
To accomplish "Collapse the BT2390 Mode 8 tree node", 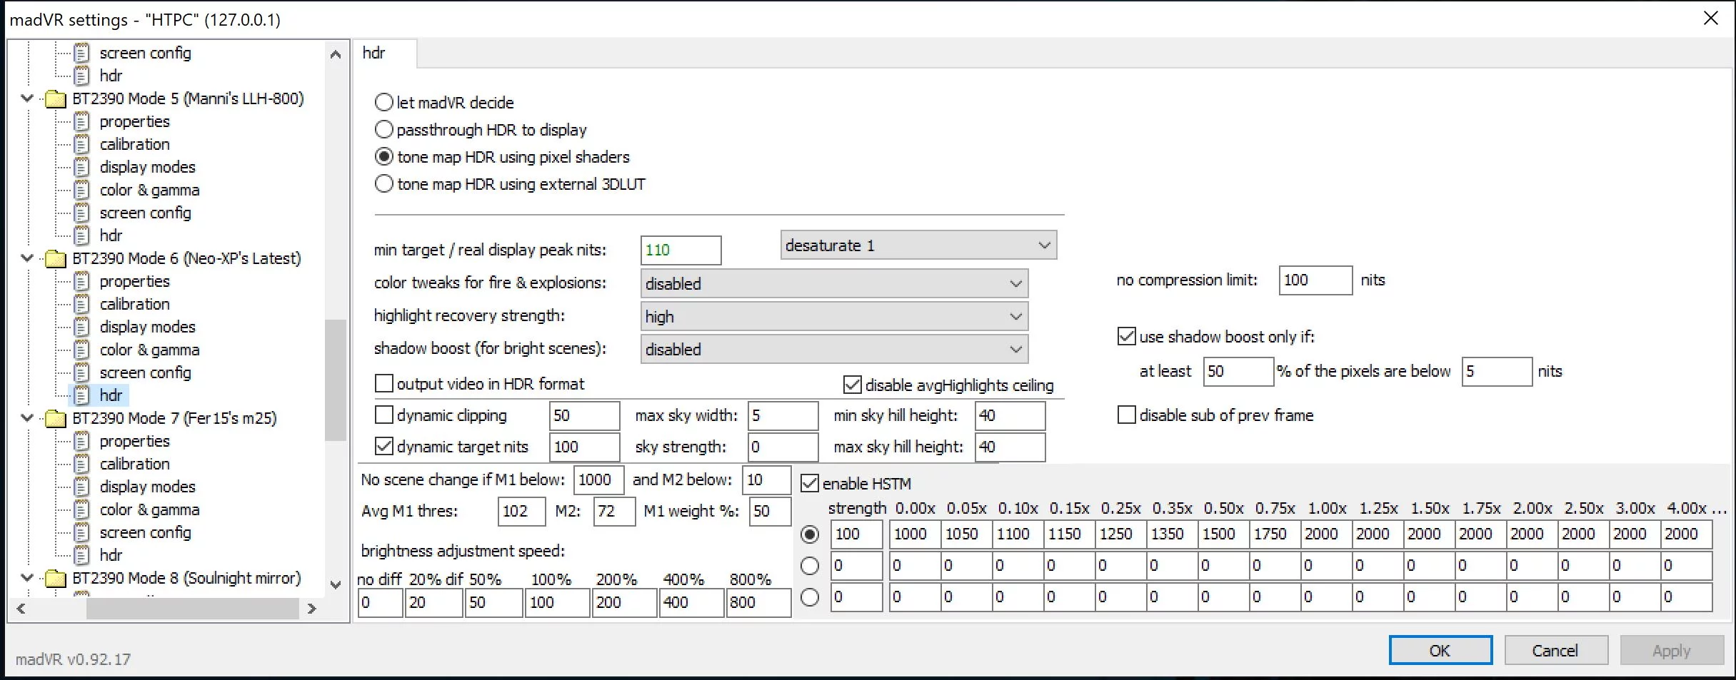I will pyautogui.click(x=27, y=578).
